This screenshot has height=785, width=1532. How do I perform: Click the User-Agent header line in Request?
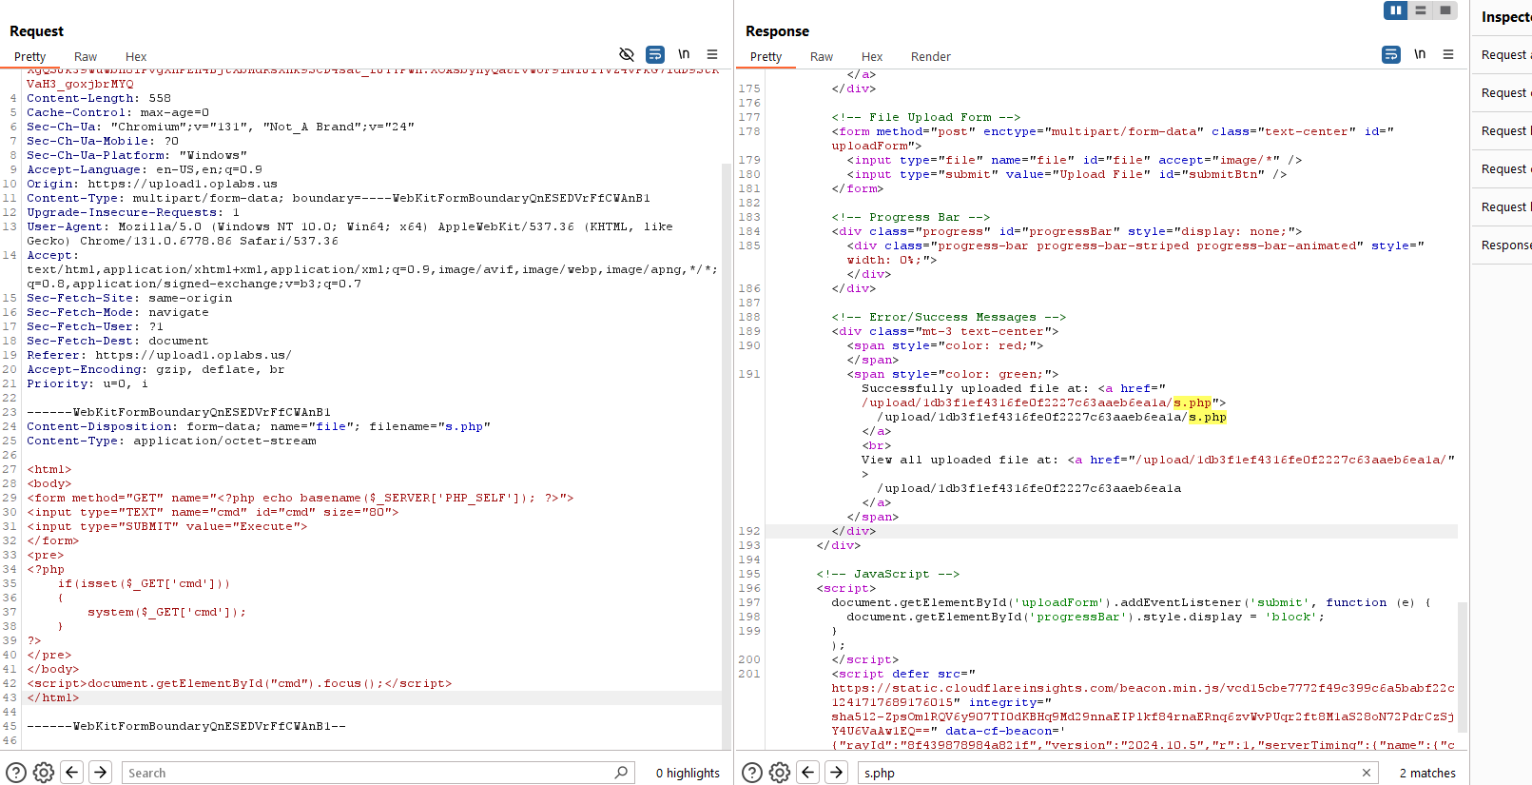coord(350,233)
